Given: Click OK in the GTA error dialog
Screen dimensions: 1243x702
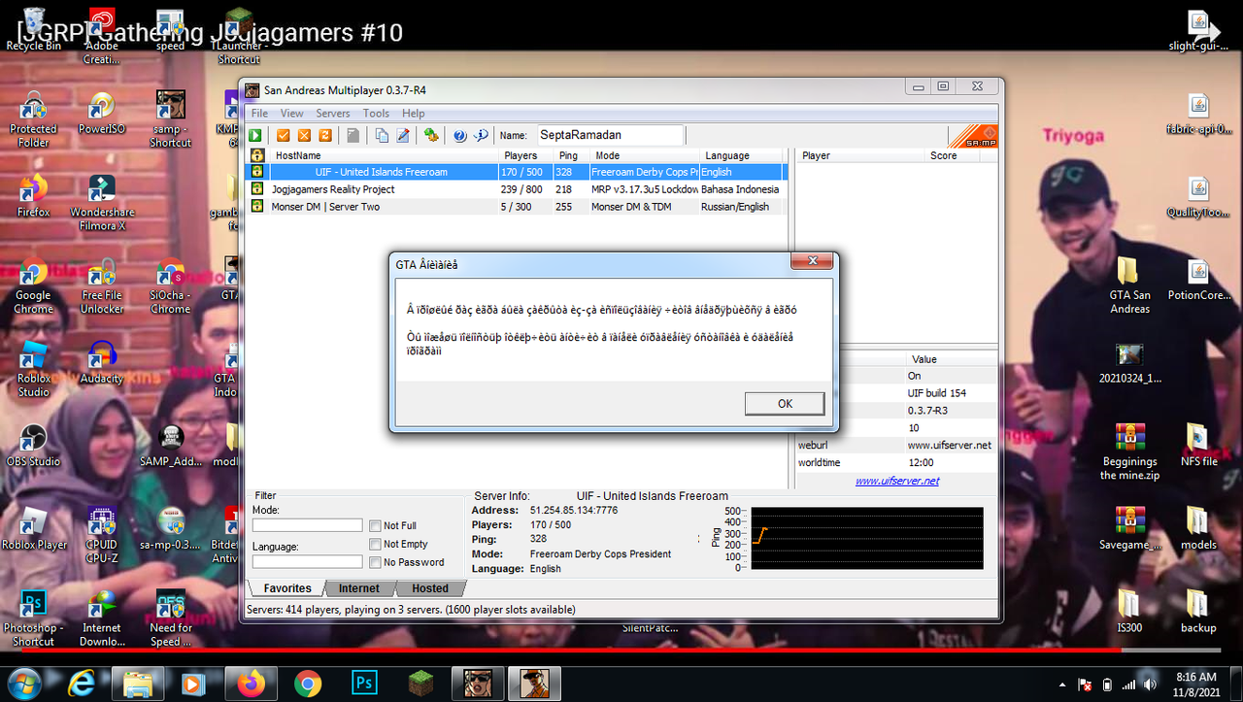Looking at the screenshot, I should coord(785,404).
